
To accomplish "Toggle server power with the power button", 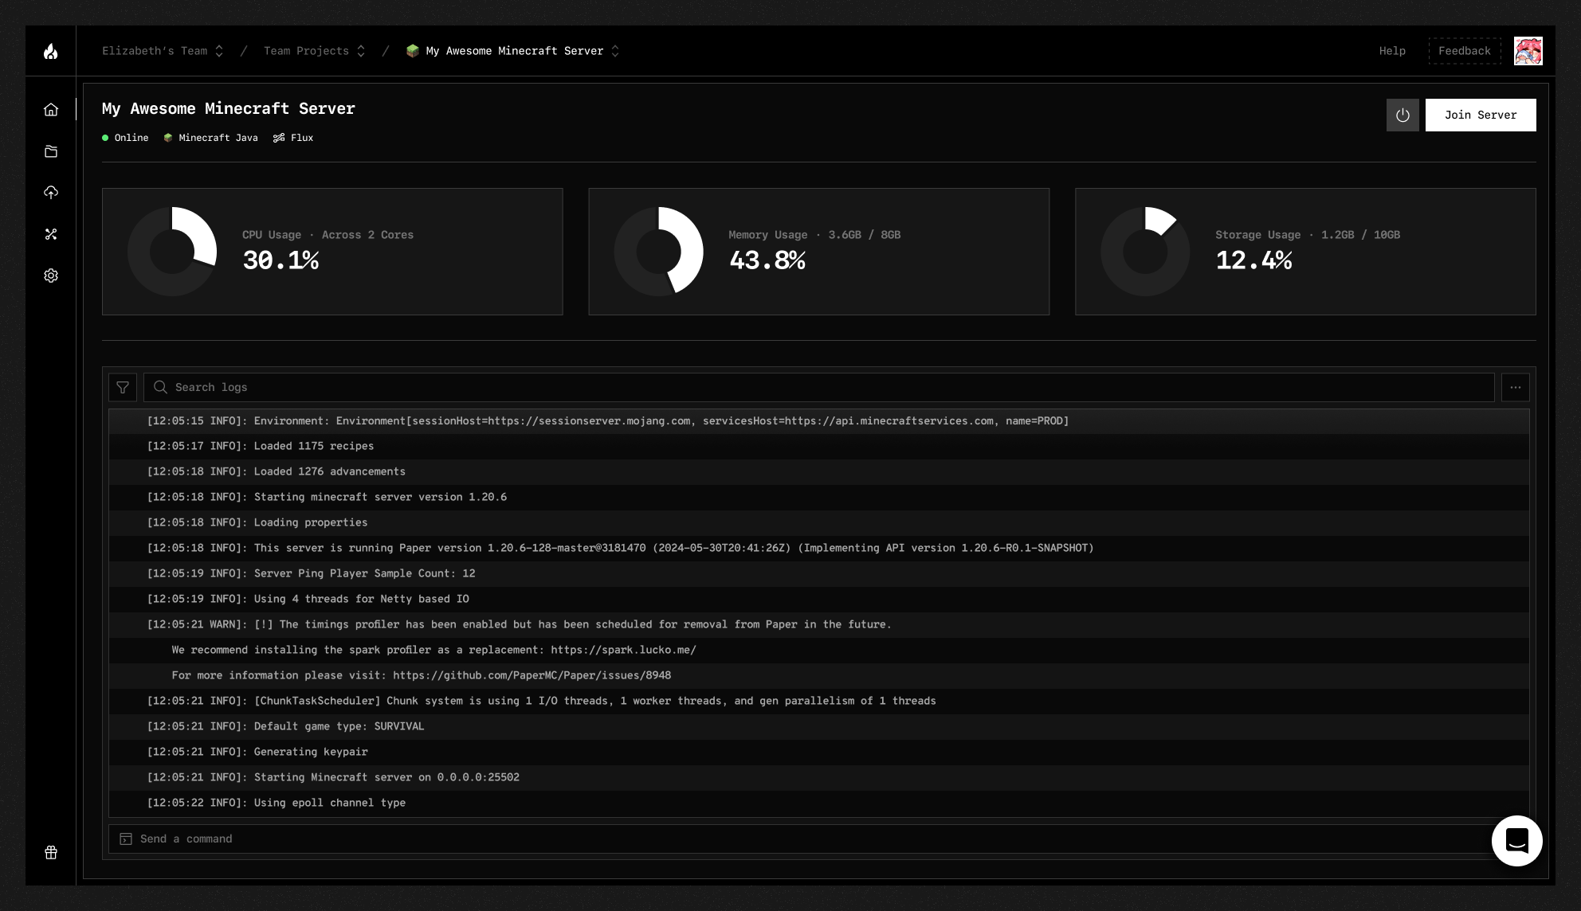I will [x=1402, y=115].
